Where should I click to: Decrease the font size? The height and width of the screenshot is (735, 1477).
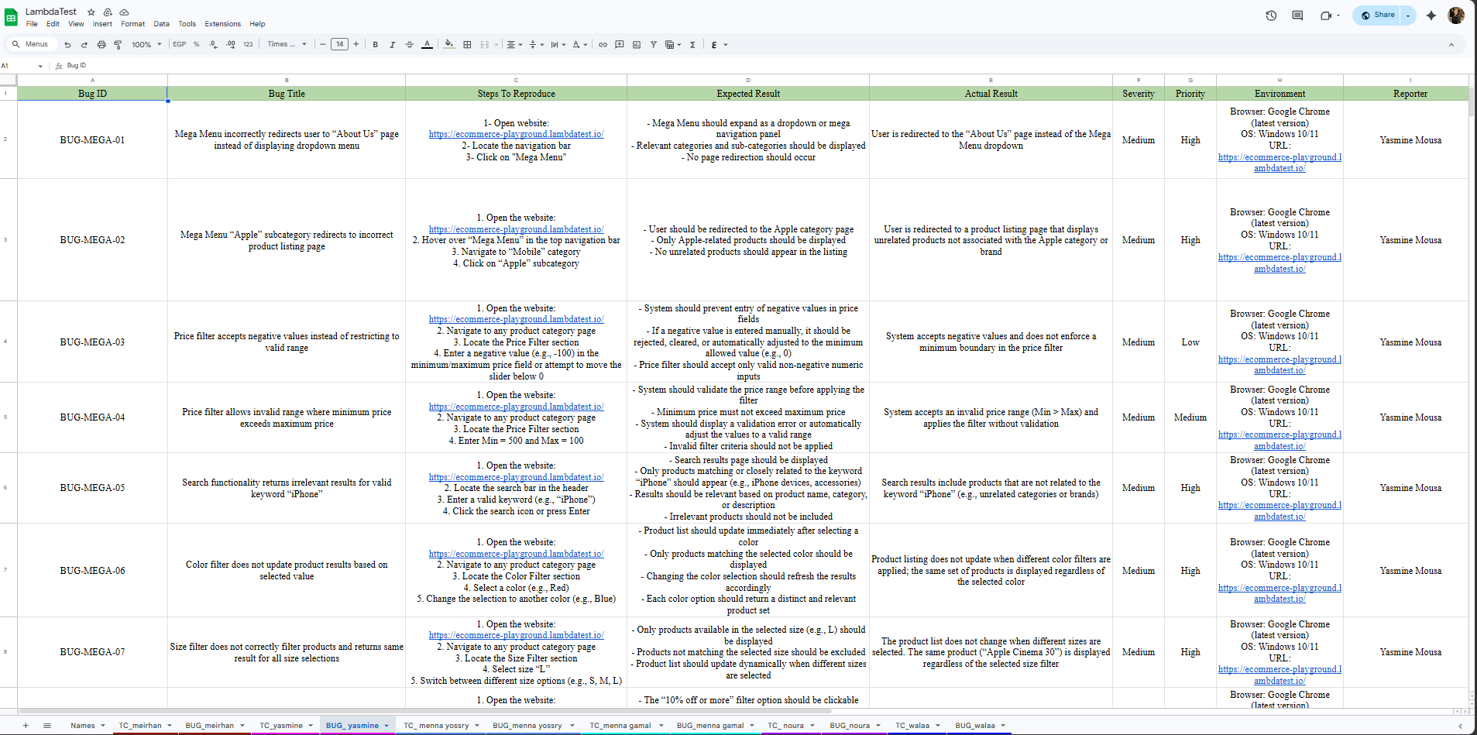[x=323, y=44]
